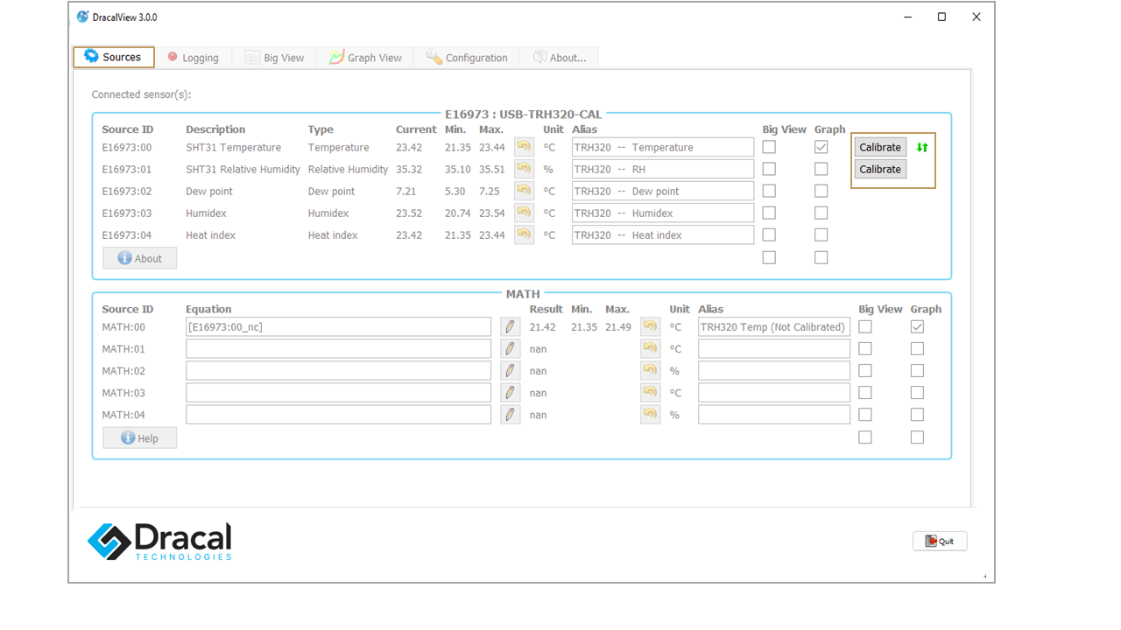1121x630 pixels.
Task: Open About for sensor E16973
Action: 139,258
